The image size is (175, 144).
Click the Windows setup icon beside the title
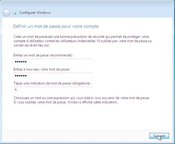point(14,13)
